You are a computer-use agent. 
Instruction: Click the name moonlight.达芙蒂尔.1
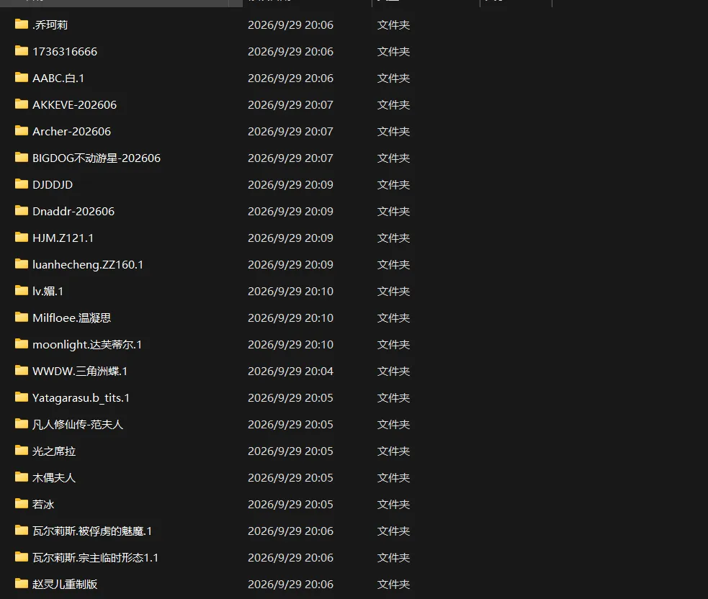pyautogui.click(x=87, y=344)
